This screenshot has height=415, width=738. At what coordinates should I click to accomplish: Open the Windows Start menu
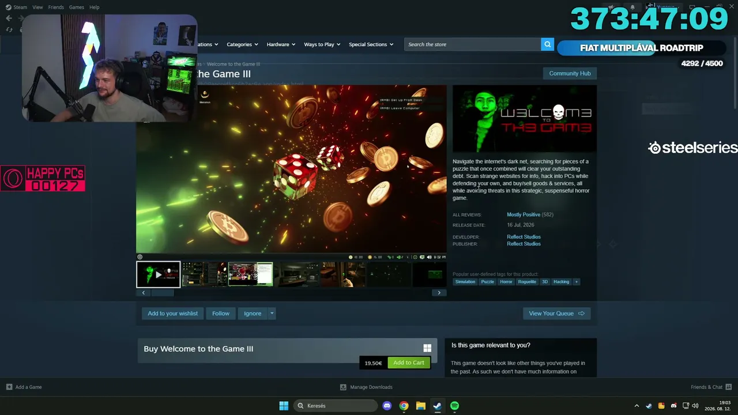click(x=284, y=406)
